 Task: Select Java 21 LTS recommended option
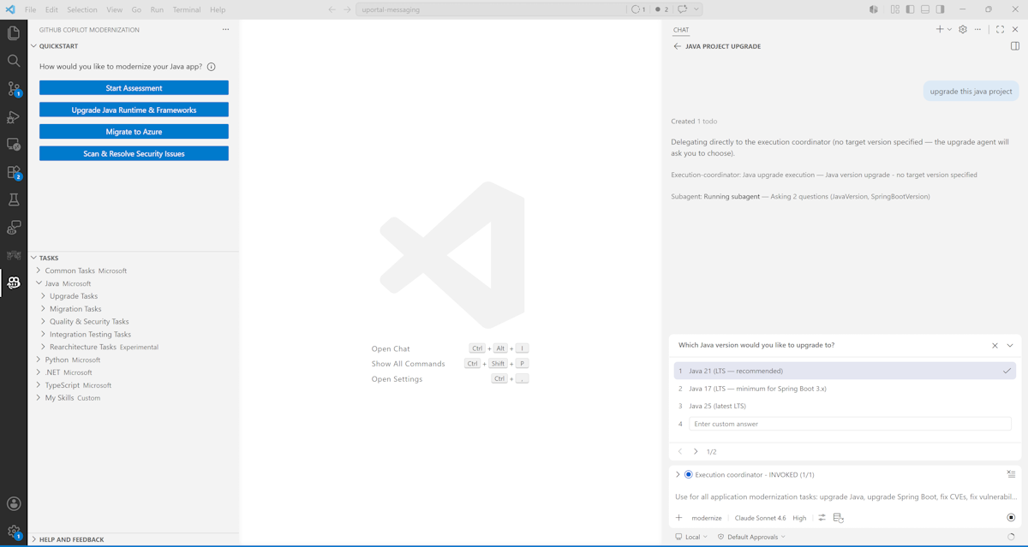click(845, 371)
